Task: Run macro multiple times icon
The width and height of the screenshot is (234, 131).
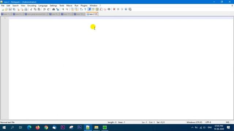Action: tap(126, 9)
